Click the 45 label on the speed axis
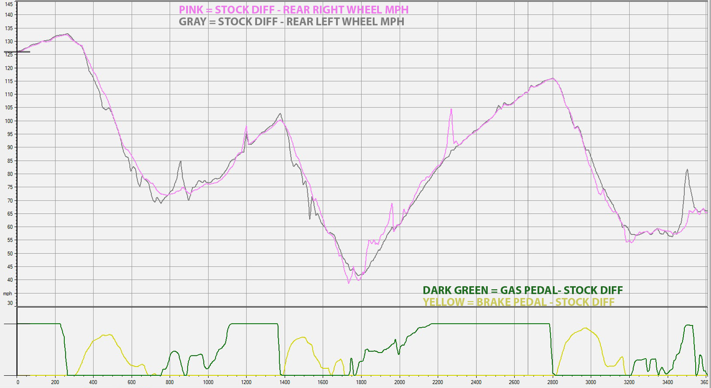 point(10,267)
